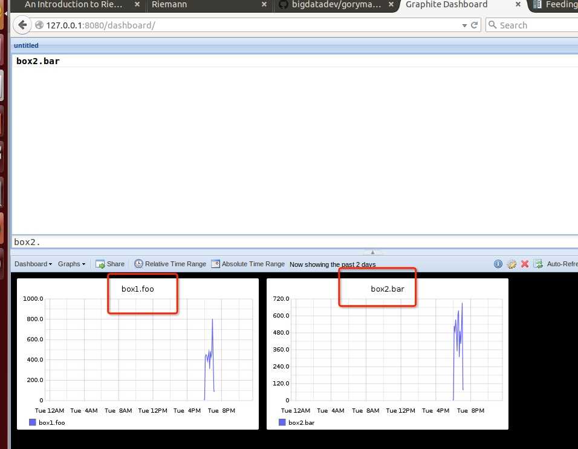This screenshot has width=578, height=449.
Task: Open Absolute Time Range selector
Action: tap(248, 264)
